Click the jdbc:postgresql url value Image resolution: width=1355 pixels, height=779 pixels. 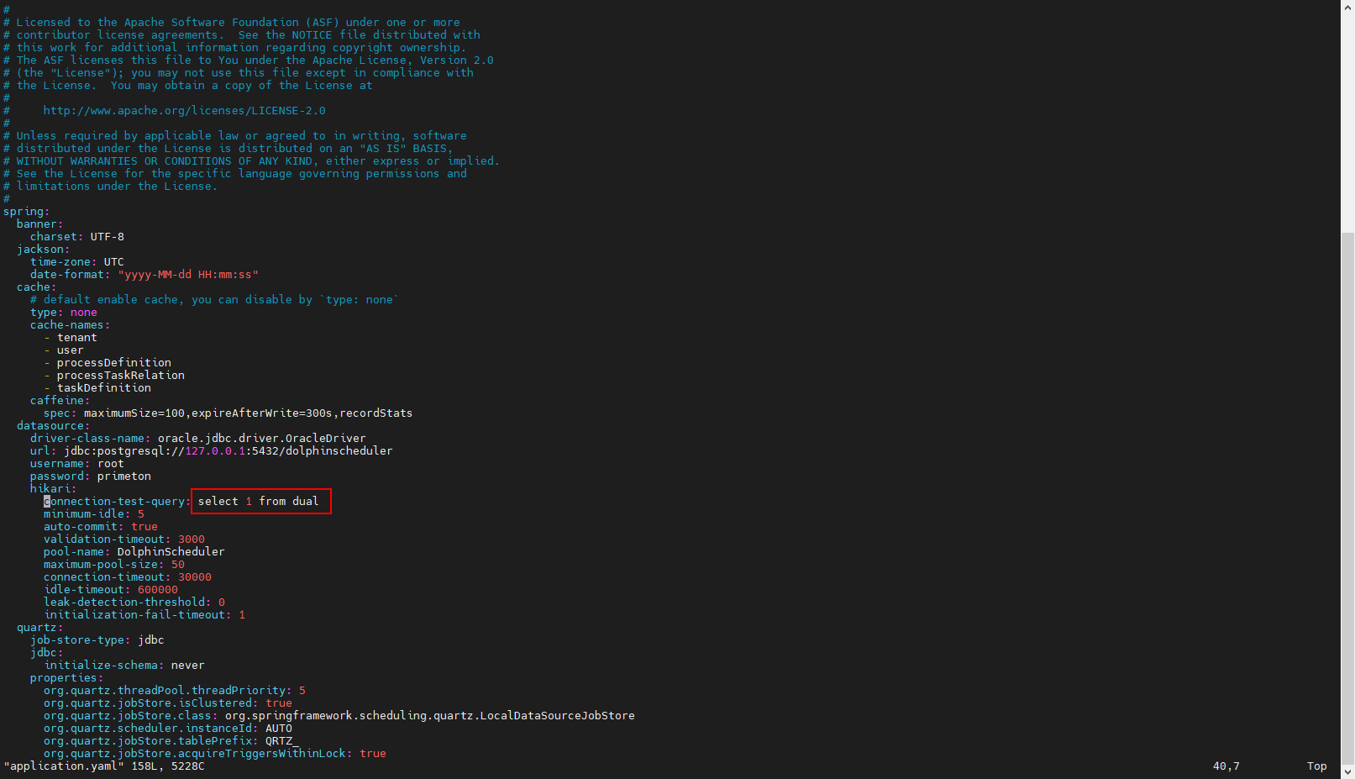pyautogui.click(x=228, y=451)
